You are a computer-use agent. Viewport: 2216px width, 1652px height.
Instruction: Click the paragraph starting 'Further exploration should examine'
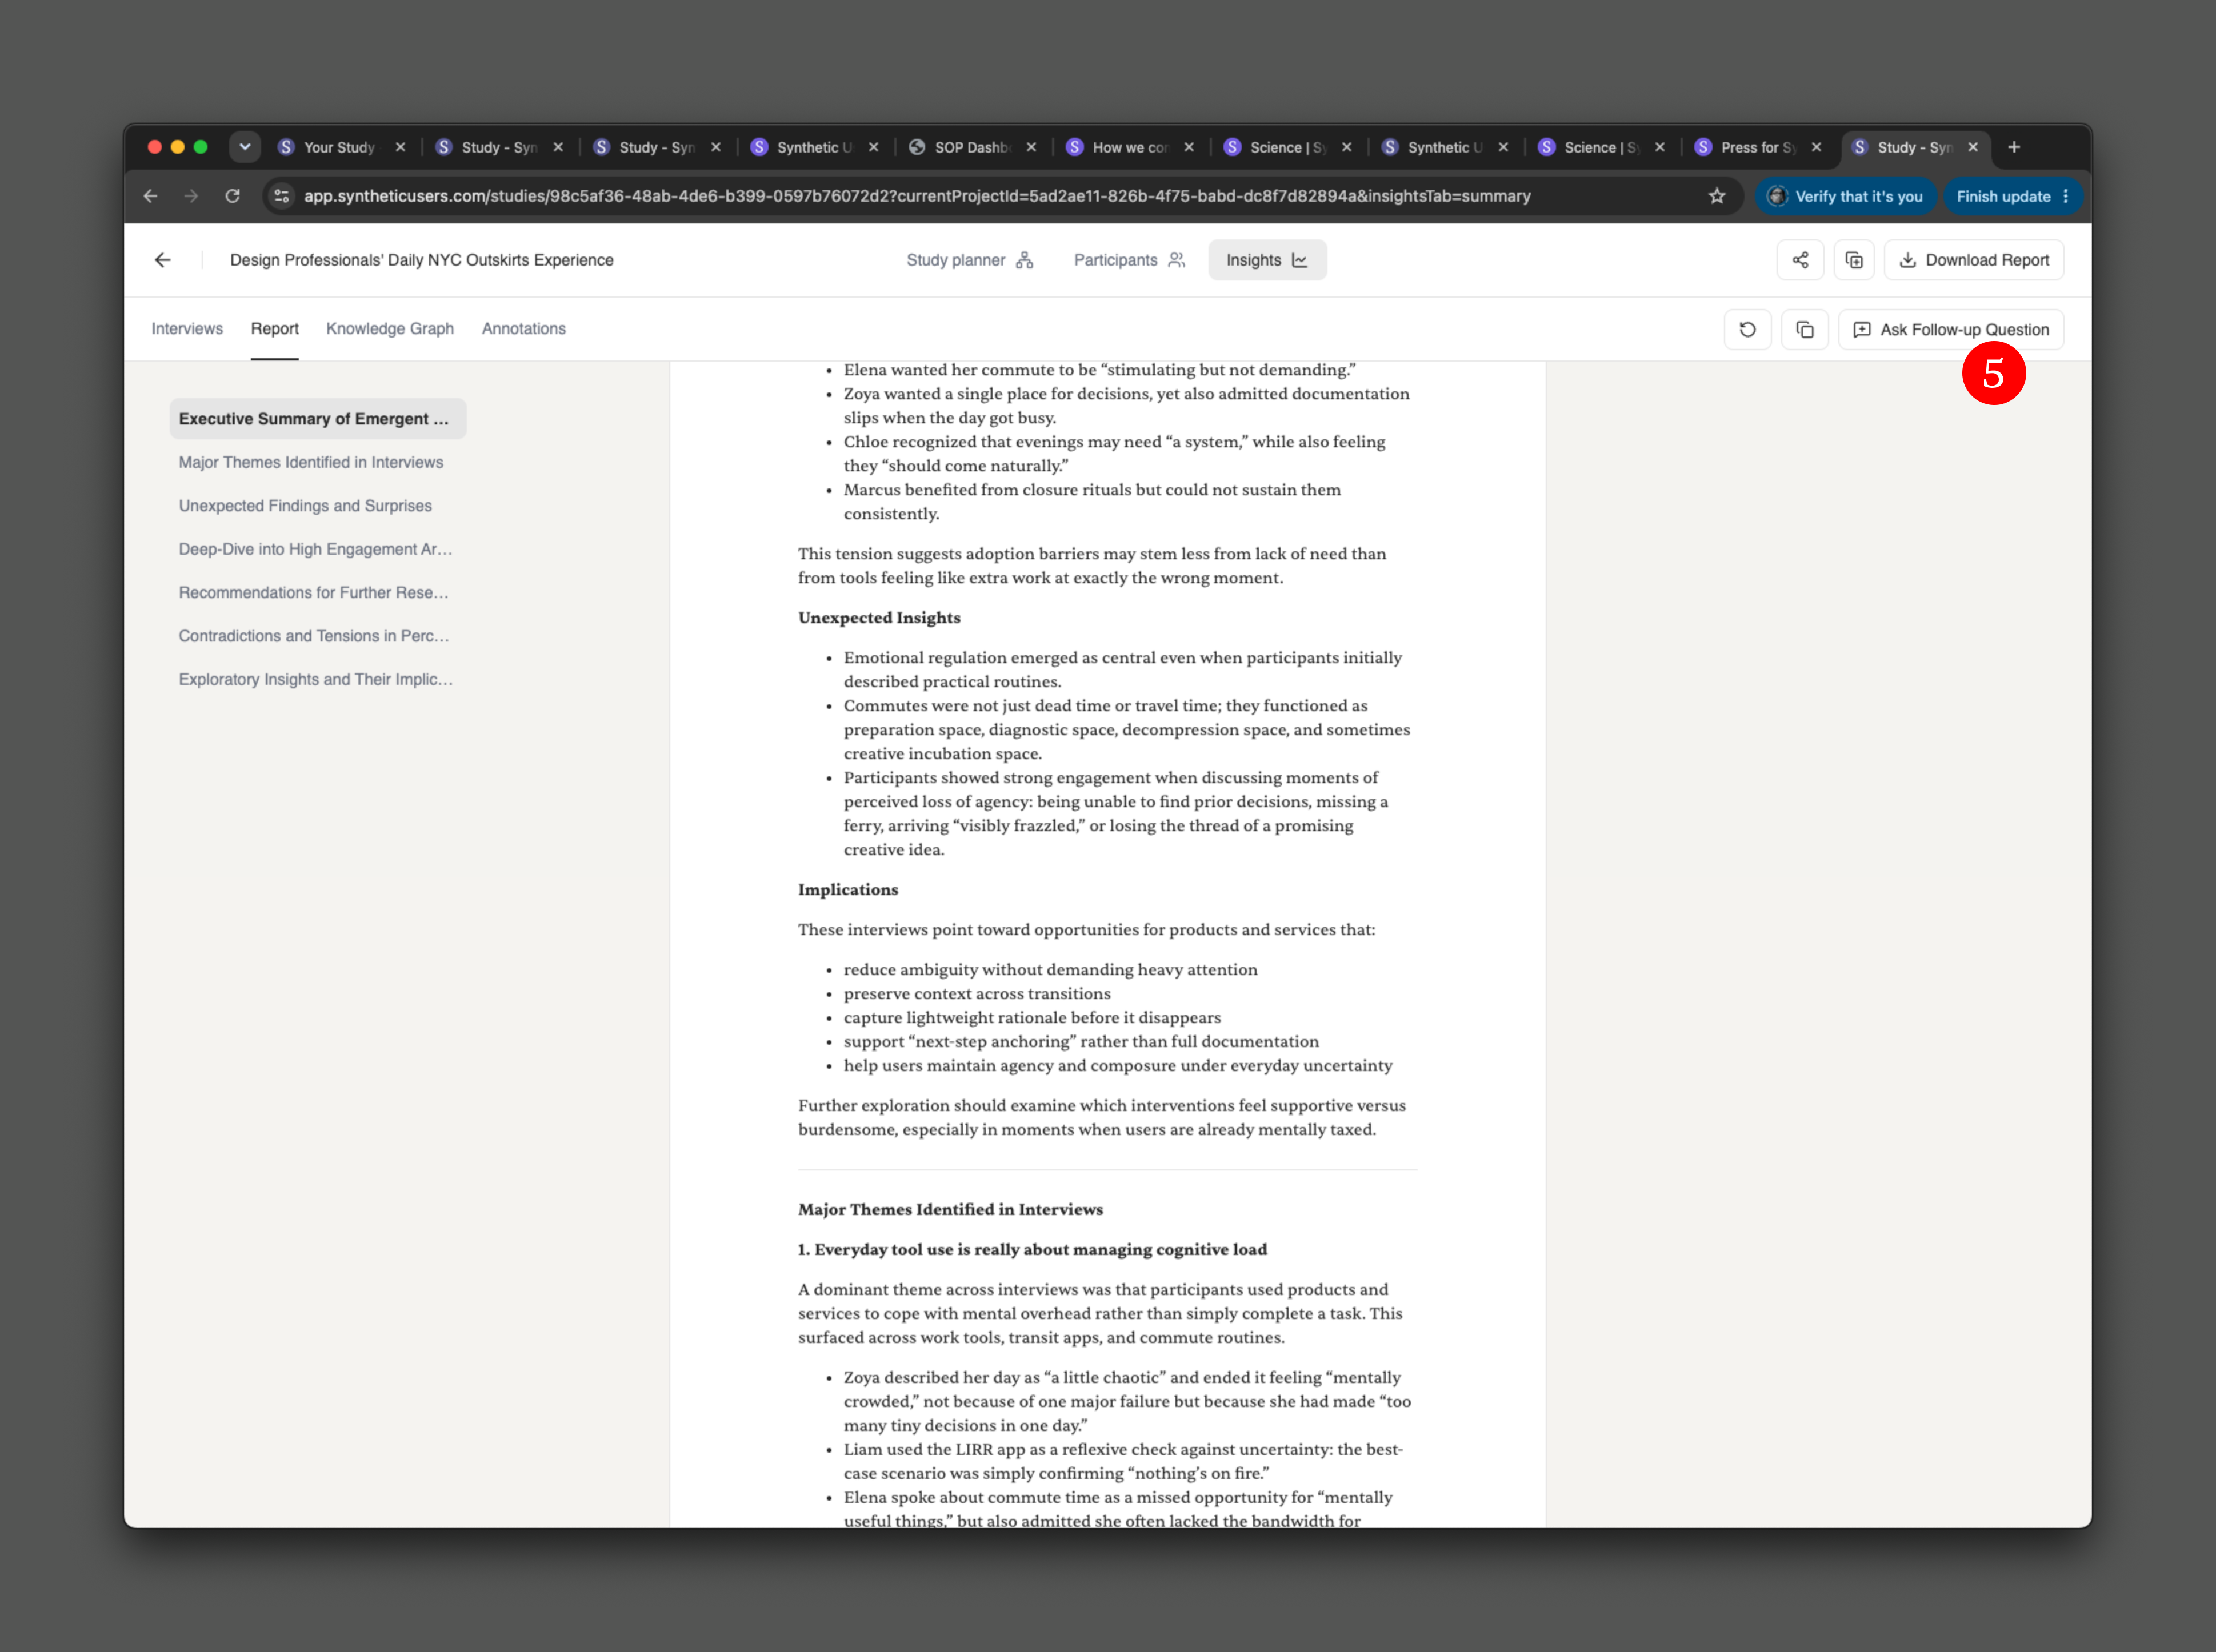(1102, 1118)
